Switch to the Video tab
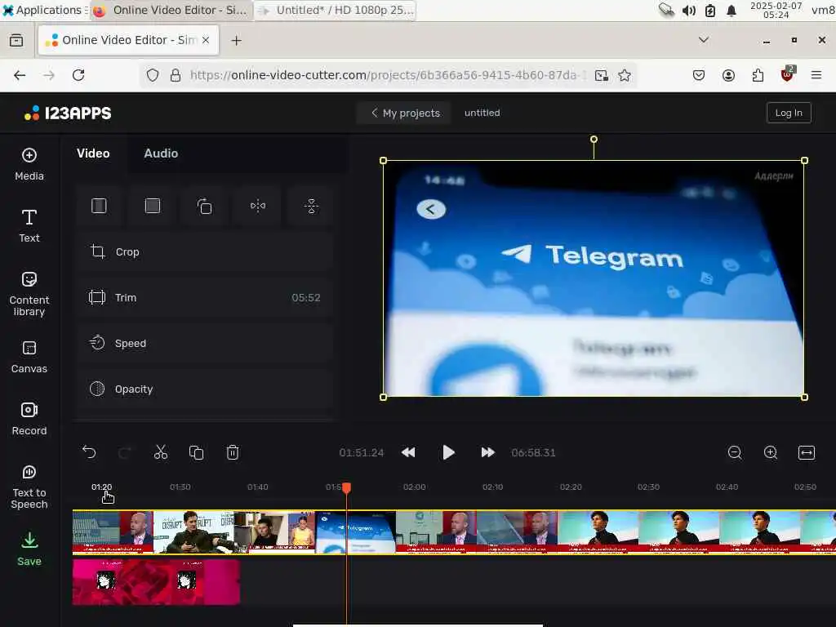The height and width of the screenshot is (627, 836). 93,153
